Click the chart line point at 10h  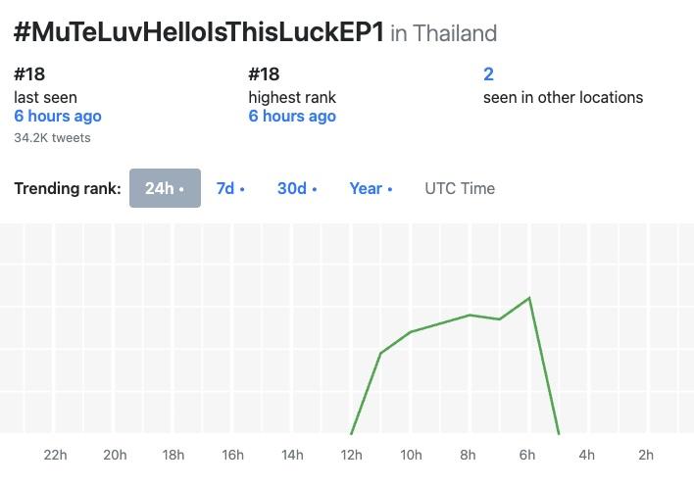click(x=411, y=332)
